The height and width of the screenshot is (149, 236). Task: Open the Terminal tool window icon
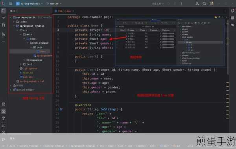pos(3,125)
